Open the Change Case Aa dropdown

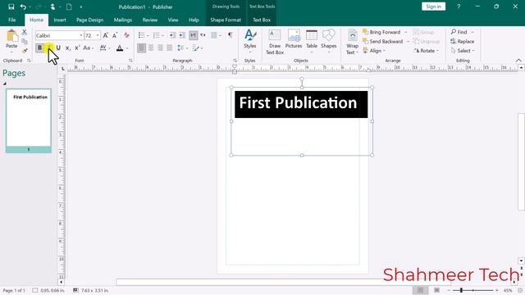click(x=89, y=48)
